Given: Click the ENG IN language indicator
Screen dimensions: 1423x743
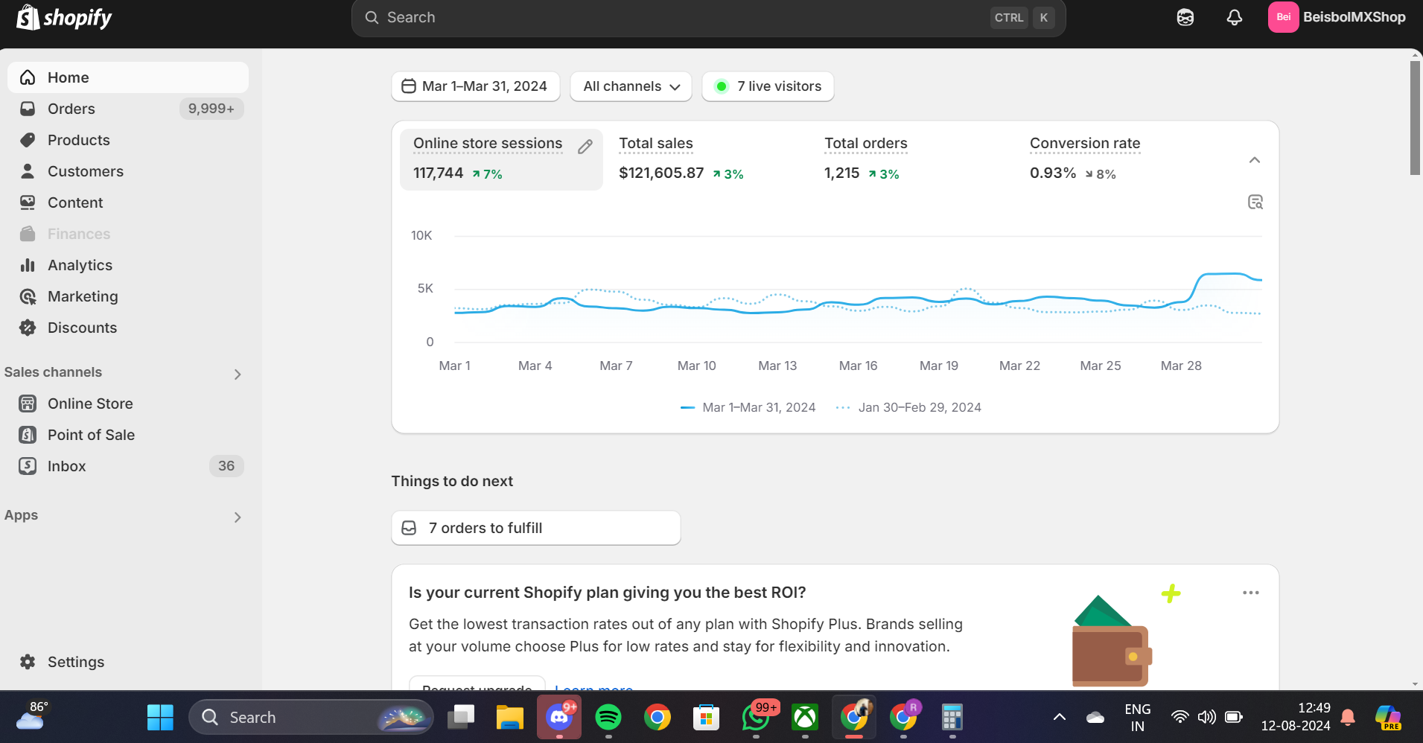Looking at the screenshot, I should 1138,717.
